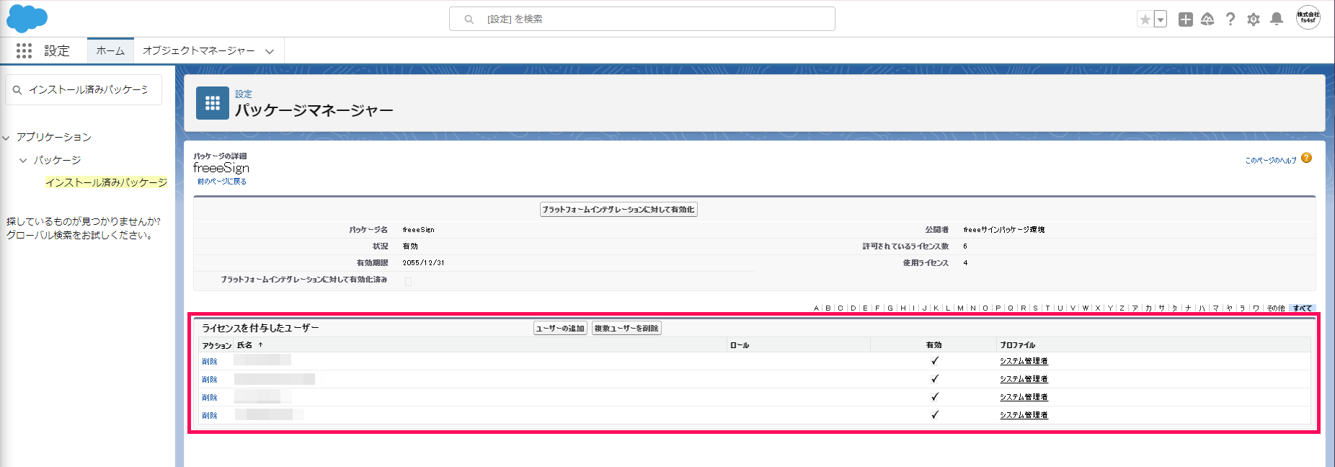This screenshot has width=1335, height=467.
Task: Click 削除 in the first user row
Action: coord(210,361)
